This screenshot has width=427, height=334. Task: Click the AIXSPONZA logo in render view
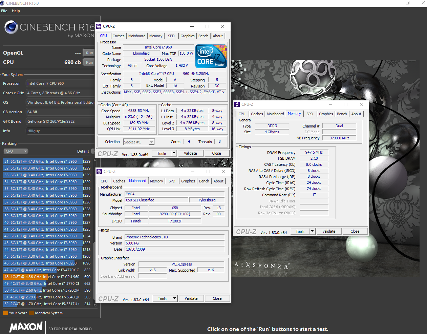tap(262, 266)
